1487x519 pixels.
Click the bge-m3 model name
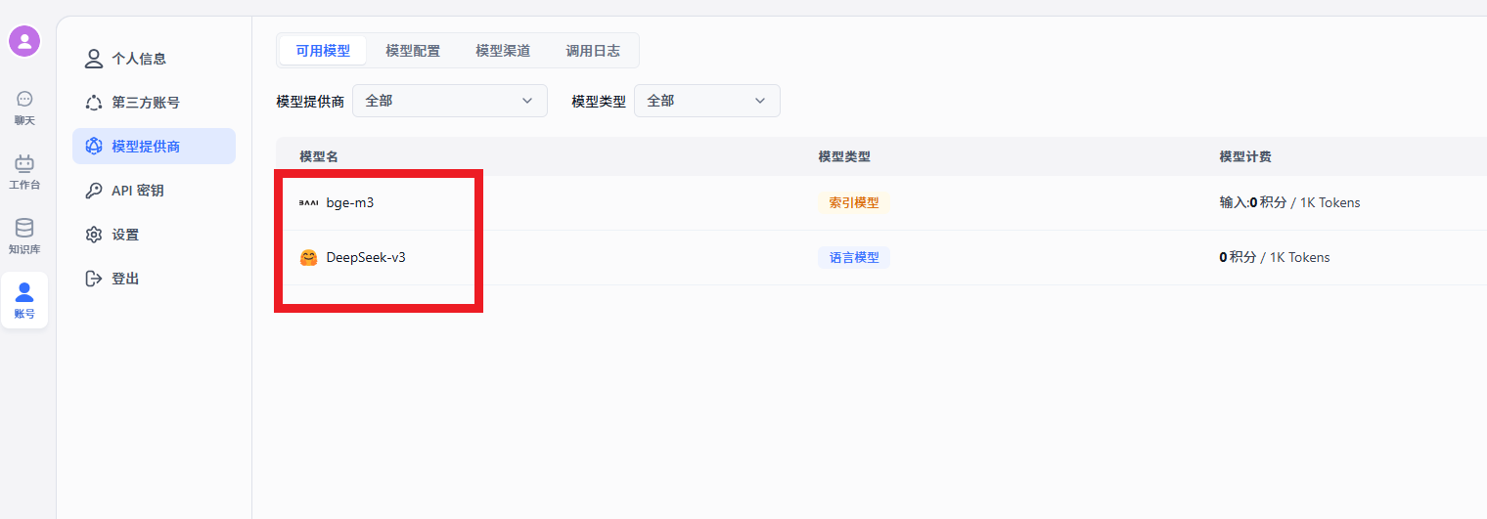click(x=350, y=203)
